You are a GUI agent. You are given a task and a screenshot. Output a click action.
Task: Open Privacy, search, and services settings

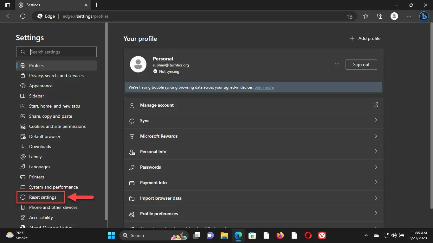pos(56,76)
